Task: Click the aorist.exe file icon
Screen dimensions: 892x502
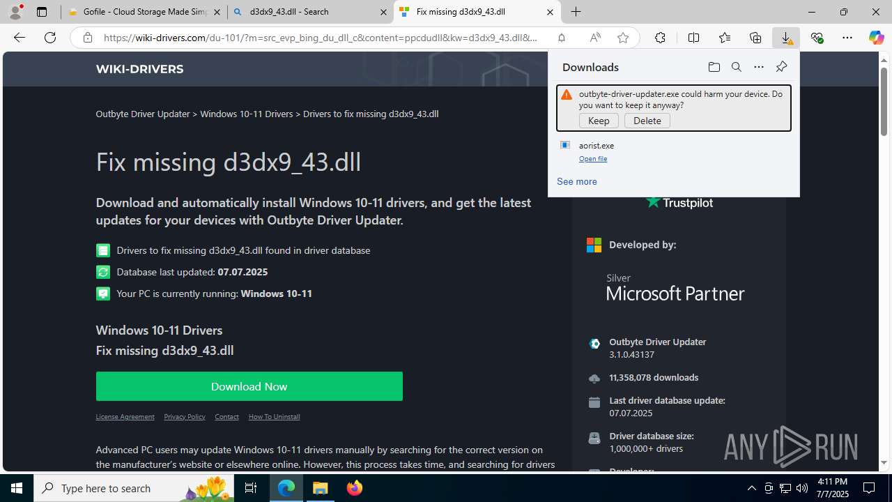Action: point(565,145)
